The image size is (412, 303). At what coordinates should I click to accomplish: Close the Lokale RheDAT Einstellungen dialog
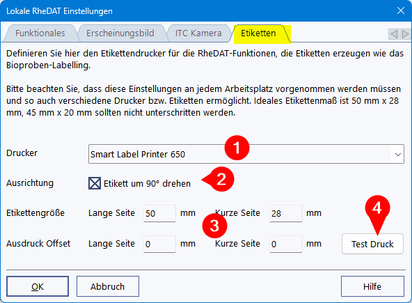pos(401,10)
